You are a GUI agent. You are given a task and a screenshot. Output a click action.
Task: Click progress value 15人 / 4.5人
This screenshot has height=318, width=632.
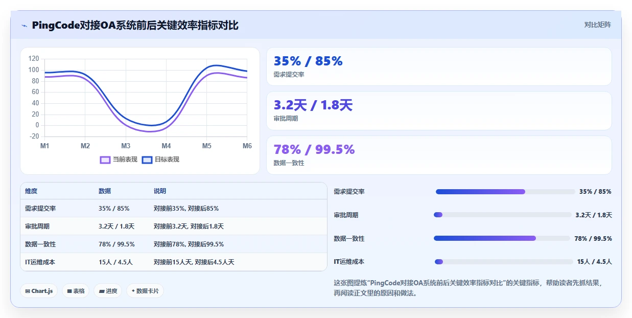click(x=594, y=262)
